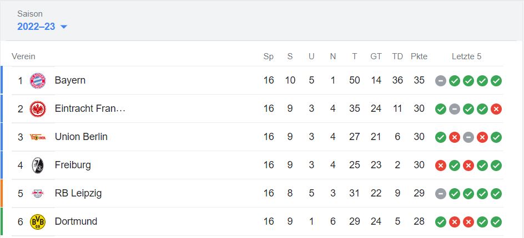This screenshot has width=524, height=238.
Task: Click the dropdown arrow beside 2022–23
Action: pyautogui.click(x=63, y=27)
